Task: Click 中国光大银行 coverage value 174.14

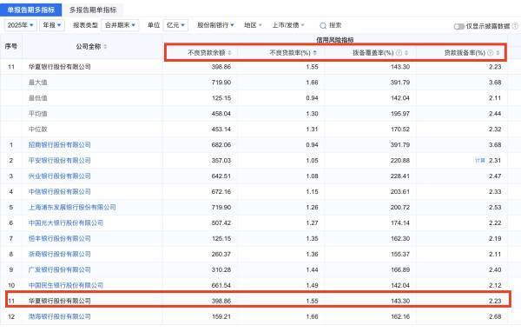Action: point(400,223)
